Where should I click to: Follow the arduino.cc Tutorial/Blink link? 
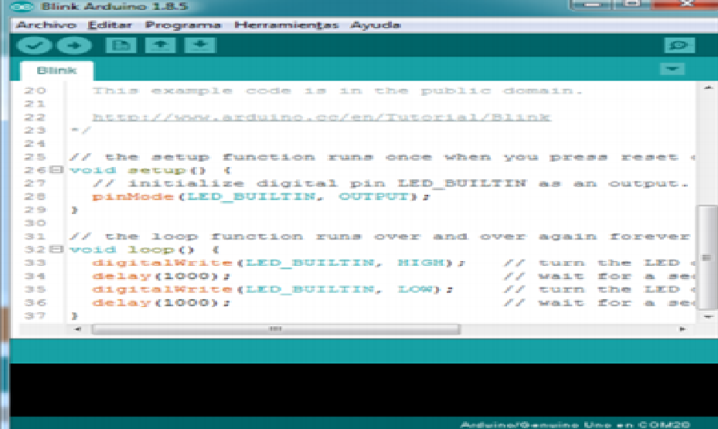pyautogui.click(x=322, y=117)
